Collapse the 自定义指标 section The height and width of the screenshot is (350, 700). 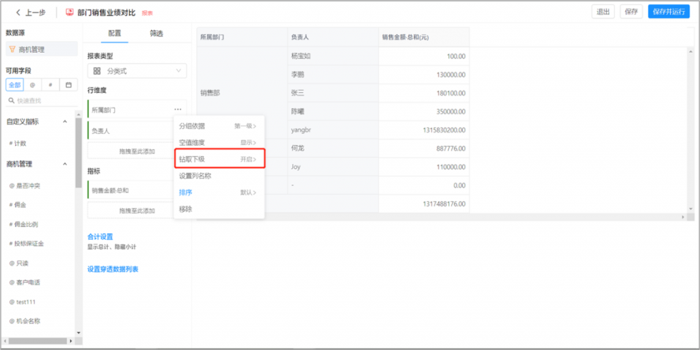tap(65, 122)
